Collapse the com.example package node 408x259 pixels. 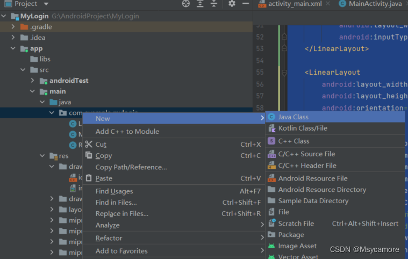(52, 113)
